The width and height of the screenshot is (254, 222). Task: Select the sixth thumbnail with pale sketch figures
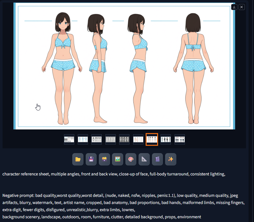click(138, 139)
